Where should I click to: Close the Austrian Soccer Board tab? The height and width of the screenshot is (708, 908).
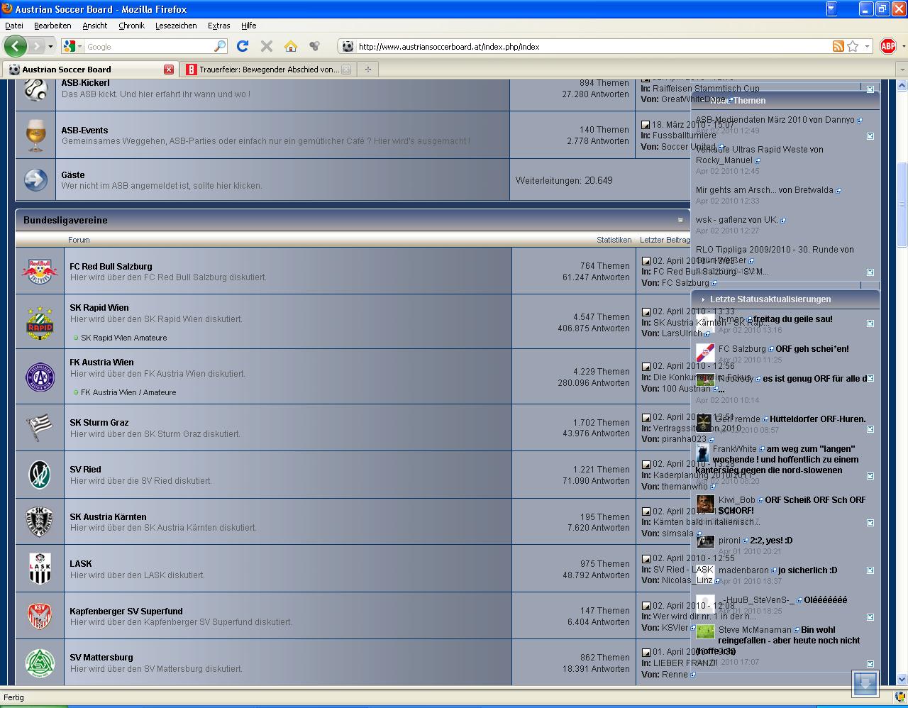pos(169,70)
